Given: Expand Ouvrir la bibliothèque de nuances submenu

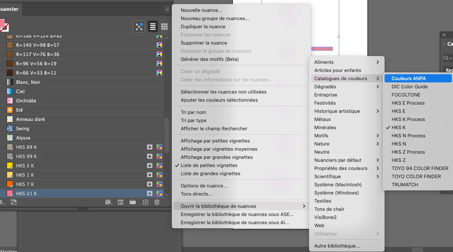Looking at the screenshot, I should 241,206.
